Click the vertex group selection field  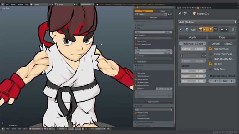(x=191, y=55)
